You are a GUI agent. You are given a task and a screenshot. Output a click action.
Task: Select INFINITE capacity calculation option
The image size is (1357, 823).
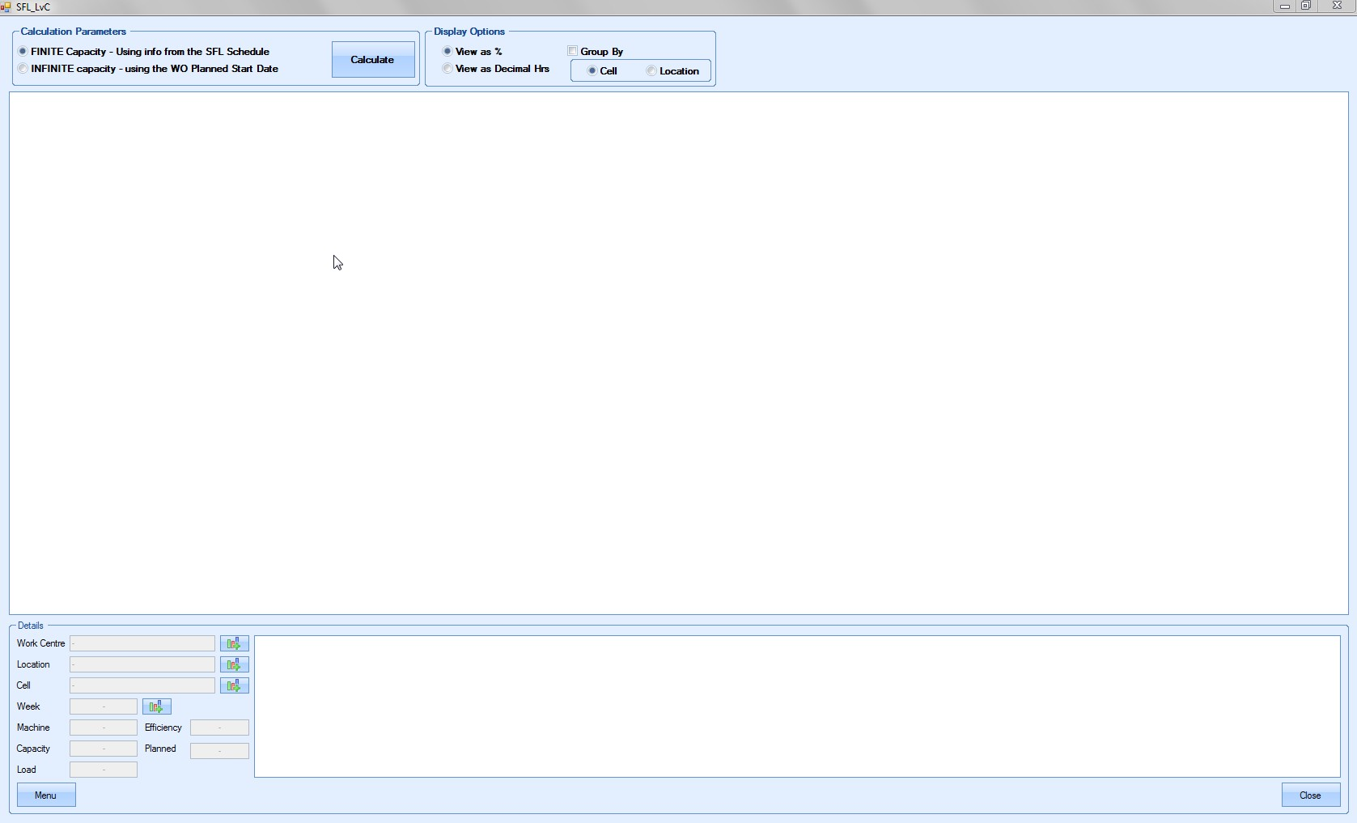23,69
